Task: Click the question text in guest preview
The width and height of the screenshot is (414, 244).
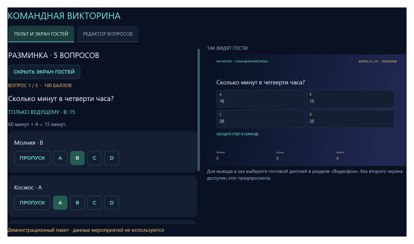Action: [261, 82]
